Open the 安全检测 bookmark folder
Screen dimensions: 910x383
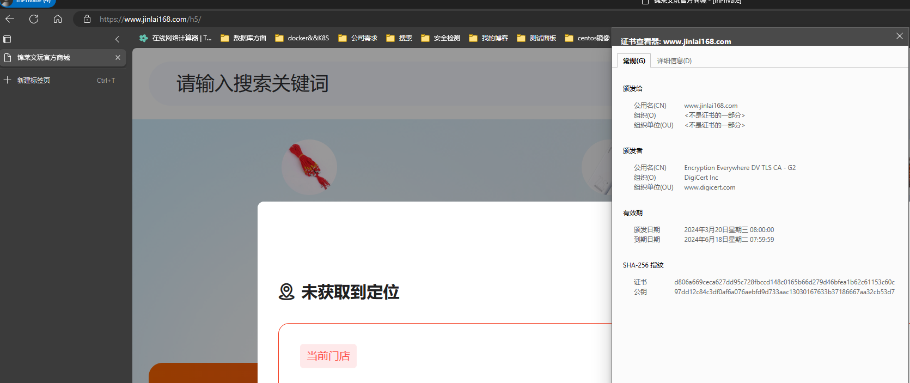point(441,38)
